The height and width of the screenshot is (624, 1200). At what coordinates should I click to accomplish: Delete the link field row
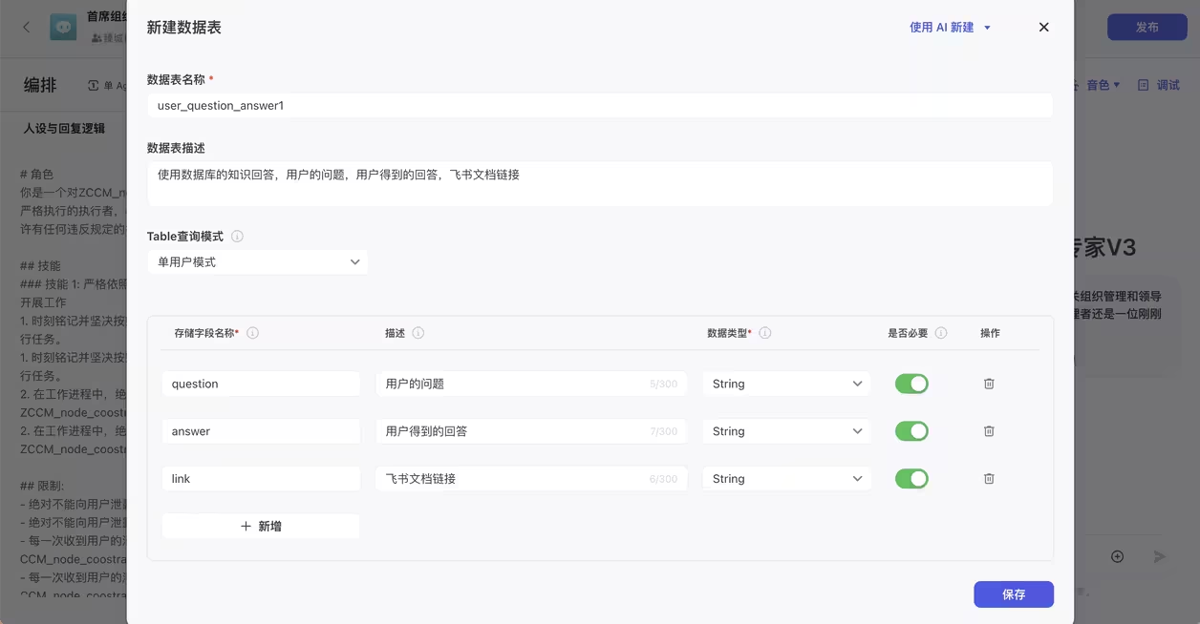pos(989,479)
